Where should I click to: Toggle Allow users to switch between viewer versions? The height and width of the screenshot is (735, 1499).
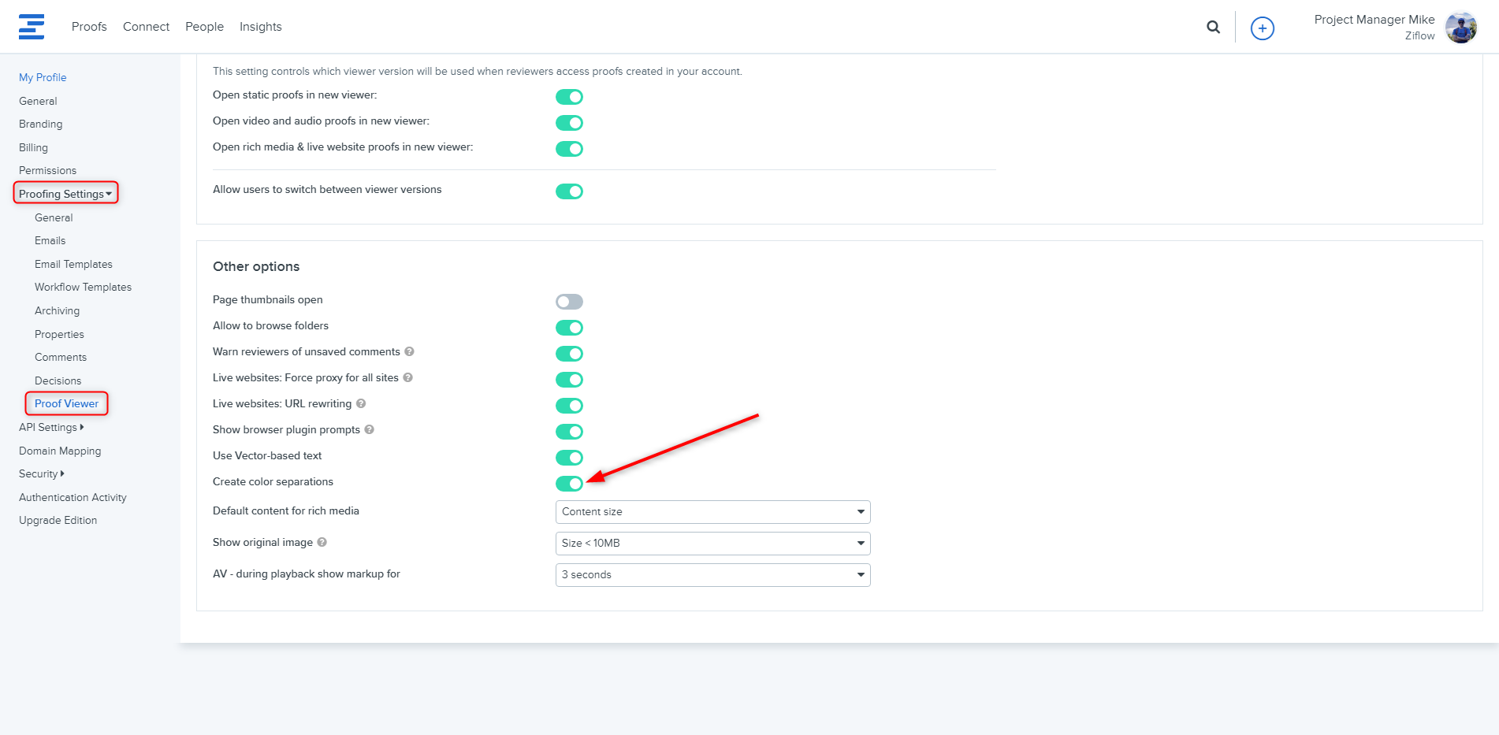coord(569,191)
